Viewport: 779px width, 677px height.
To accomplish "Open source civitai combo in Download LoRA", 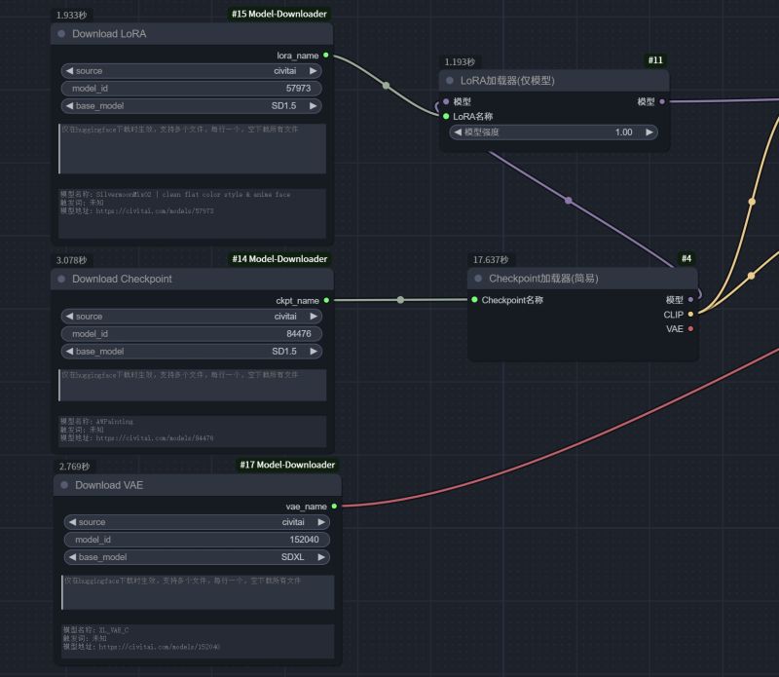I will point(191,70).
